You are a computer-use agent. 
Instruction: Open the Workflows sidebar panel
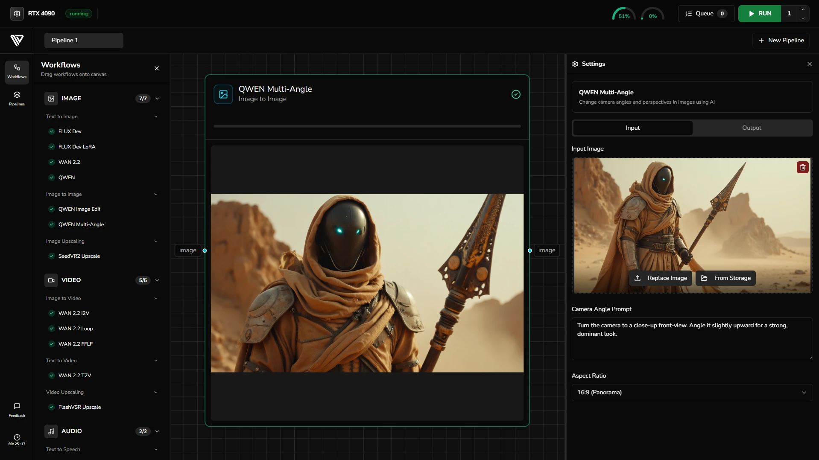(17, 71)
